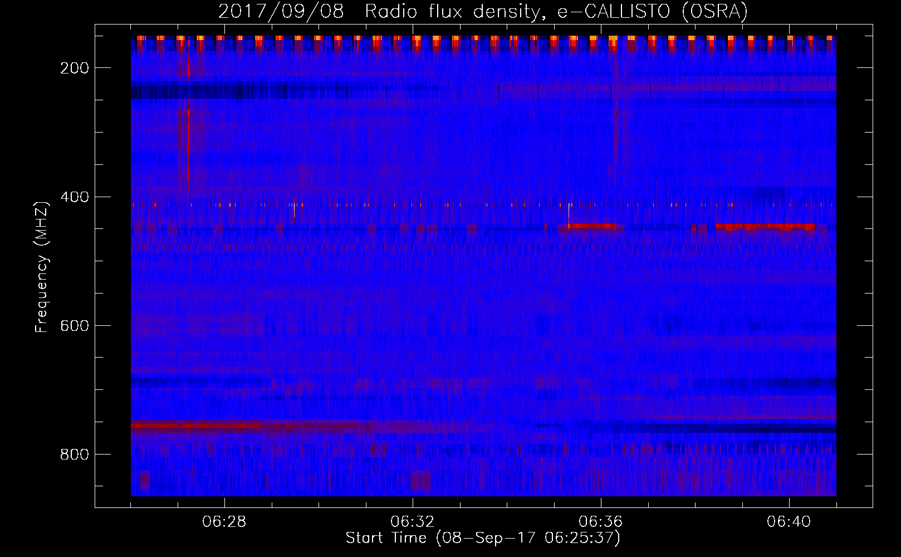This screenshot has width=901, height=557.
Task: Click the 06:40 time tick label
Action: click(789, 522)
